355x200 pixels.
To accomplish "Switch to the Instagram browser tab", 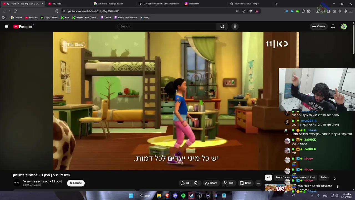I will tap(204, 4).
